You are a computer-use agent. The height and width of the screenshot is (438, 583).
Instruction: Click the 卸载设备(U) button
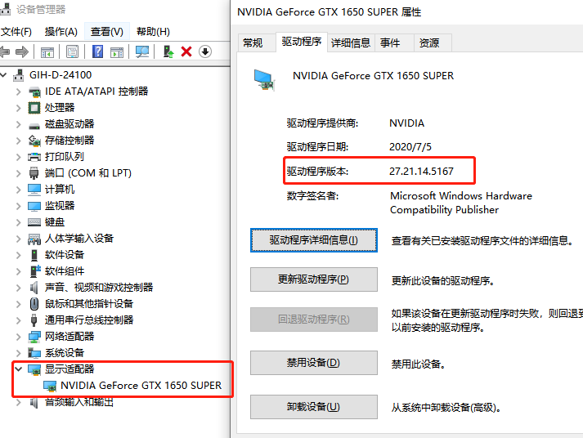[x=314, y=407]
